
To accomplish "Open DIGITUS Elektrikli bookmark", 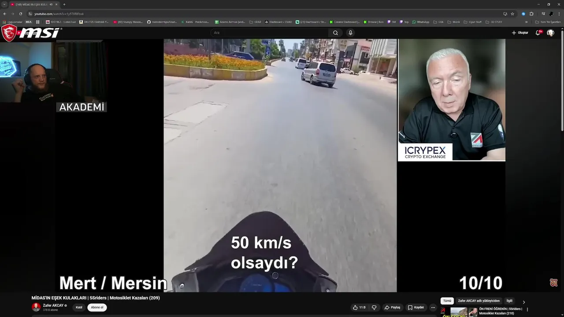I will 94,22.
